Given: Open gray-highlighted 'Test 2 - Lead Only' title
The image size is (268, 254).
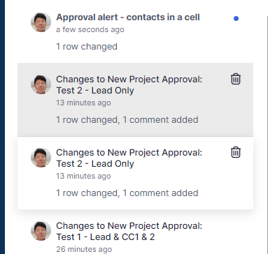Looking at the screenshot, I should [129, 85].
